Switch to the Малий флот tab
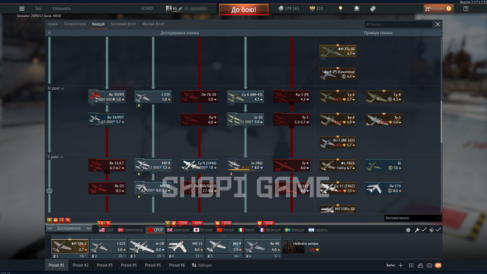 click(153, 24)
